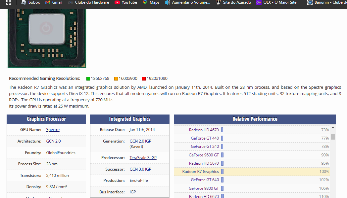Click the Bus Interface: row label

[x=112, y=192]
